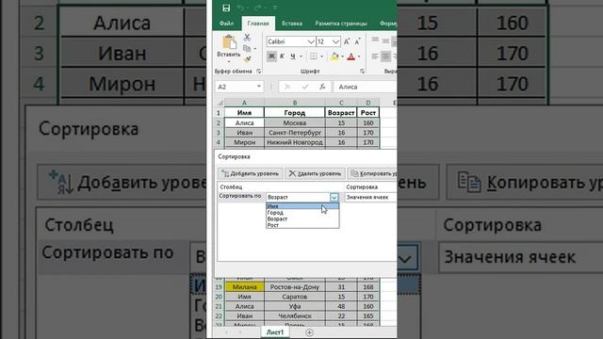Click the Top Align icon

click(x=375, y=40)
